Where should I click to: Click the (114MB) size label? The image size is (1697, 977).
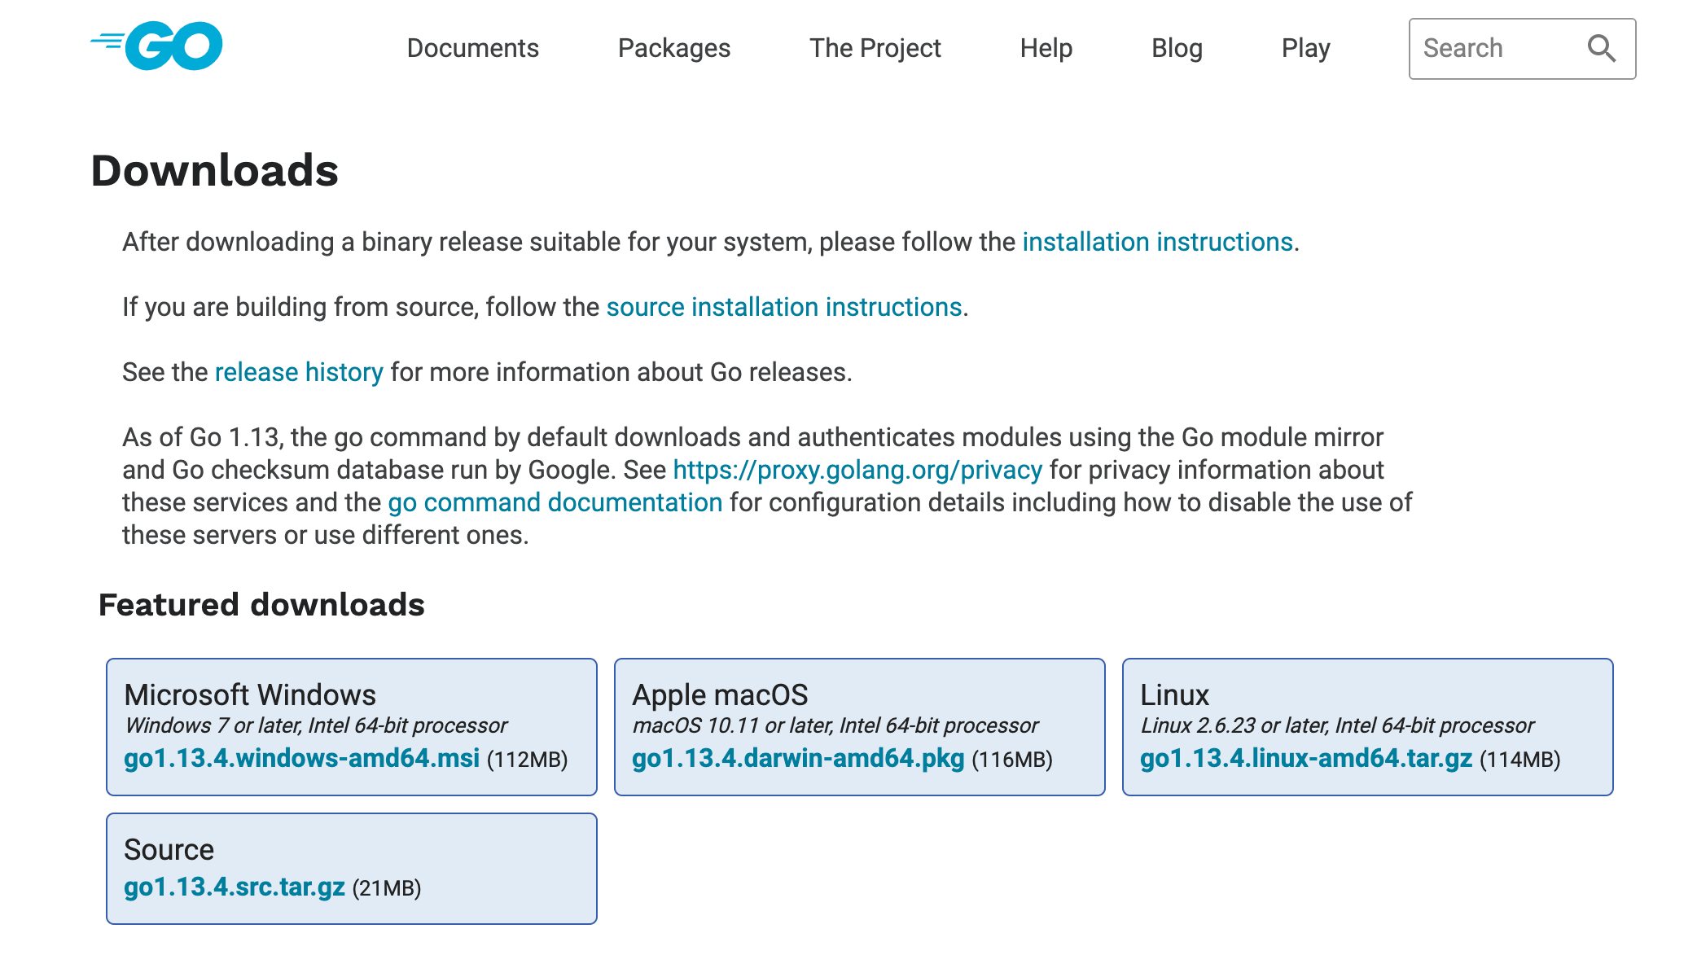pos(1519,760)
